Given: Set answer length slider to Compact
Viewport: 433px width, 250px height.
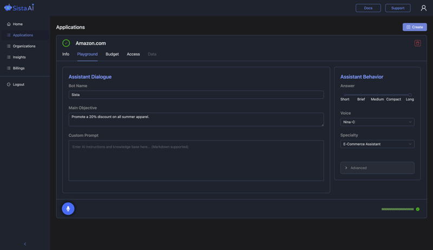Looking at the screenshot, I should tap(393, 95).
